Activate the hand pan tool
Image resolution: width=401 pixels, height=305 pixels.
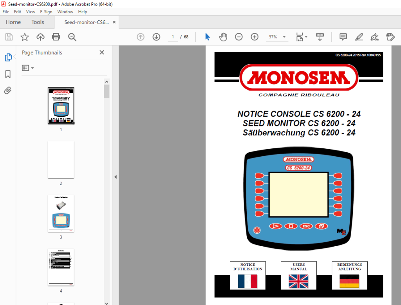tap(223, 37)
